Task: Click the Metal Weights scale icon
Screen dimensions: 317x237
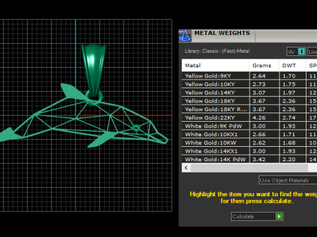Action: click(x=185, y=36)
